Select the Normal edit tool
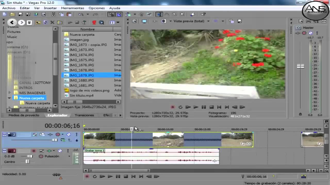Viewport: 330px width, 185px height. coord(159,14)
